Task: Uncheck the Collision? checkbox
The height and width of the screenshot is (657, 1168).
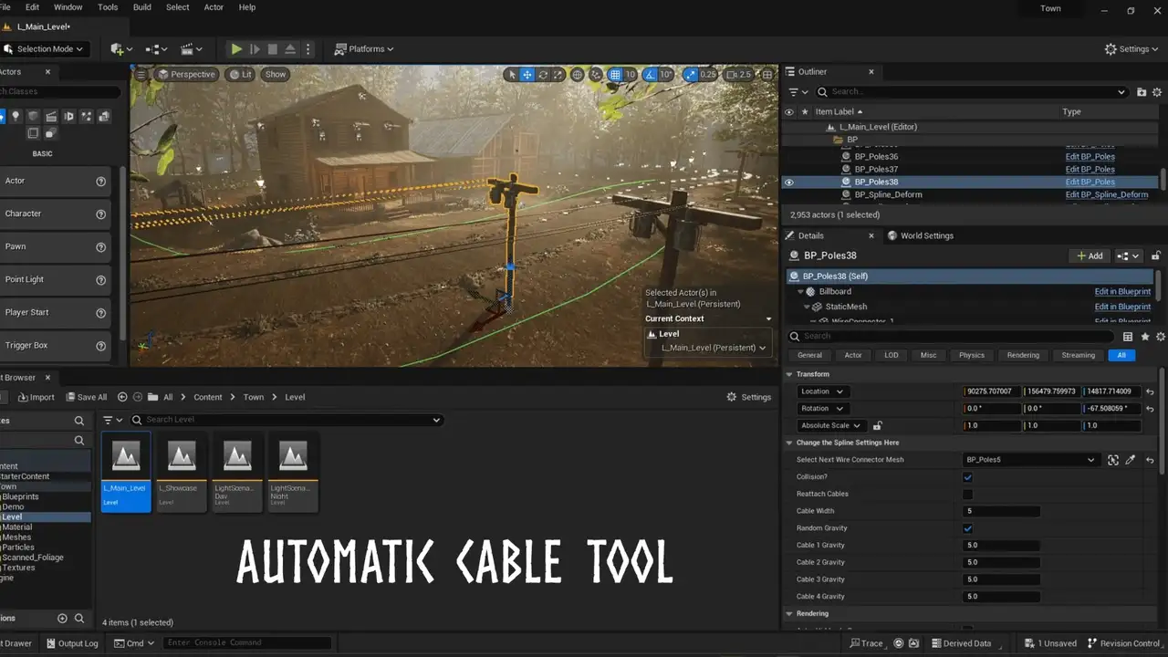Action: click(x=968, y=477)
